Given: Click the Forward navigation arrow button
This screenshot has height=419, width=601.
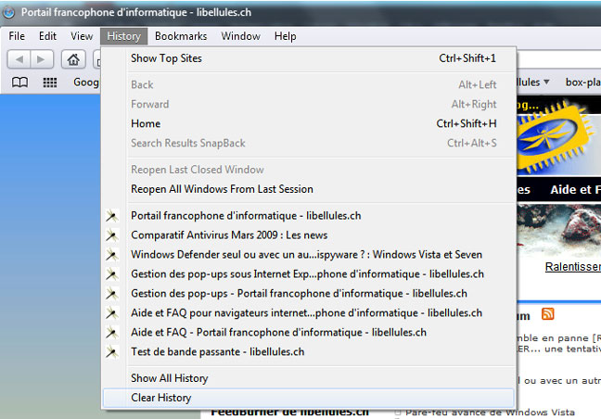Looking at the screenshot, I should 42,59.
